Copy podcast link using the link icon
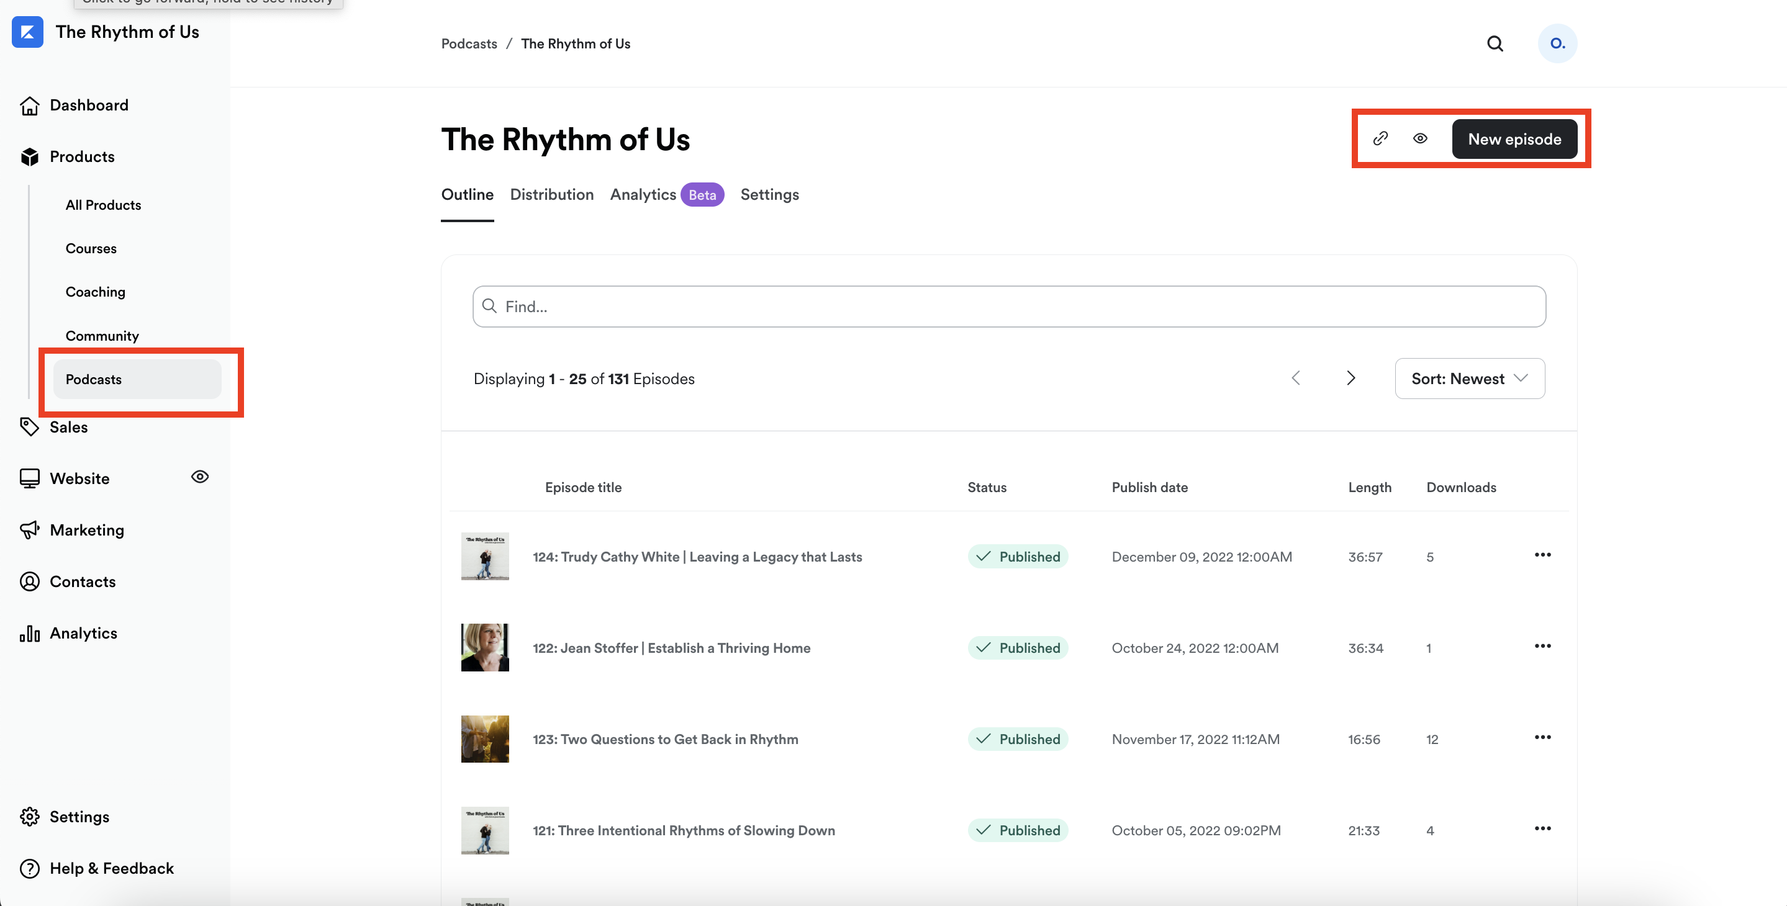The width and height of the screenshot is (1787, 906). 1380,138
